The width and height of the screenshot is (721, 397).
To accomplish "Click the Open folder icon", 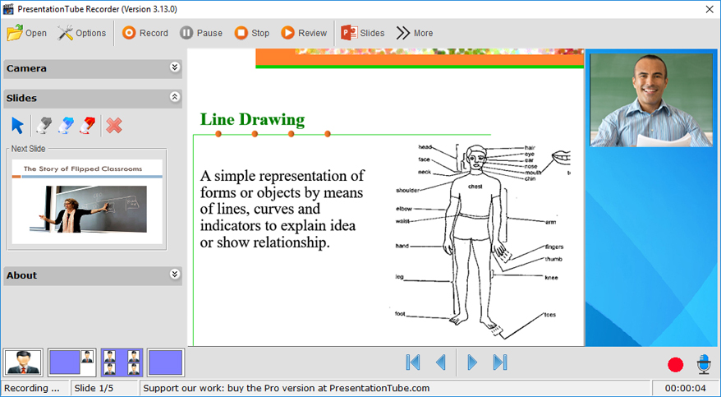I will pos(15,33).
